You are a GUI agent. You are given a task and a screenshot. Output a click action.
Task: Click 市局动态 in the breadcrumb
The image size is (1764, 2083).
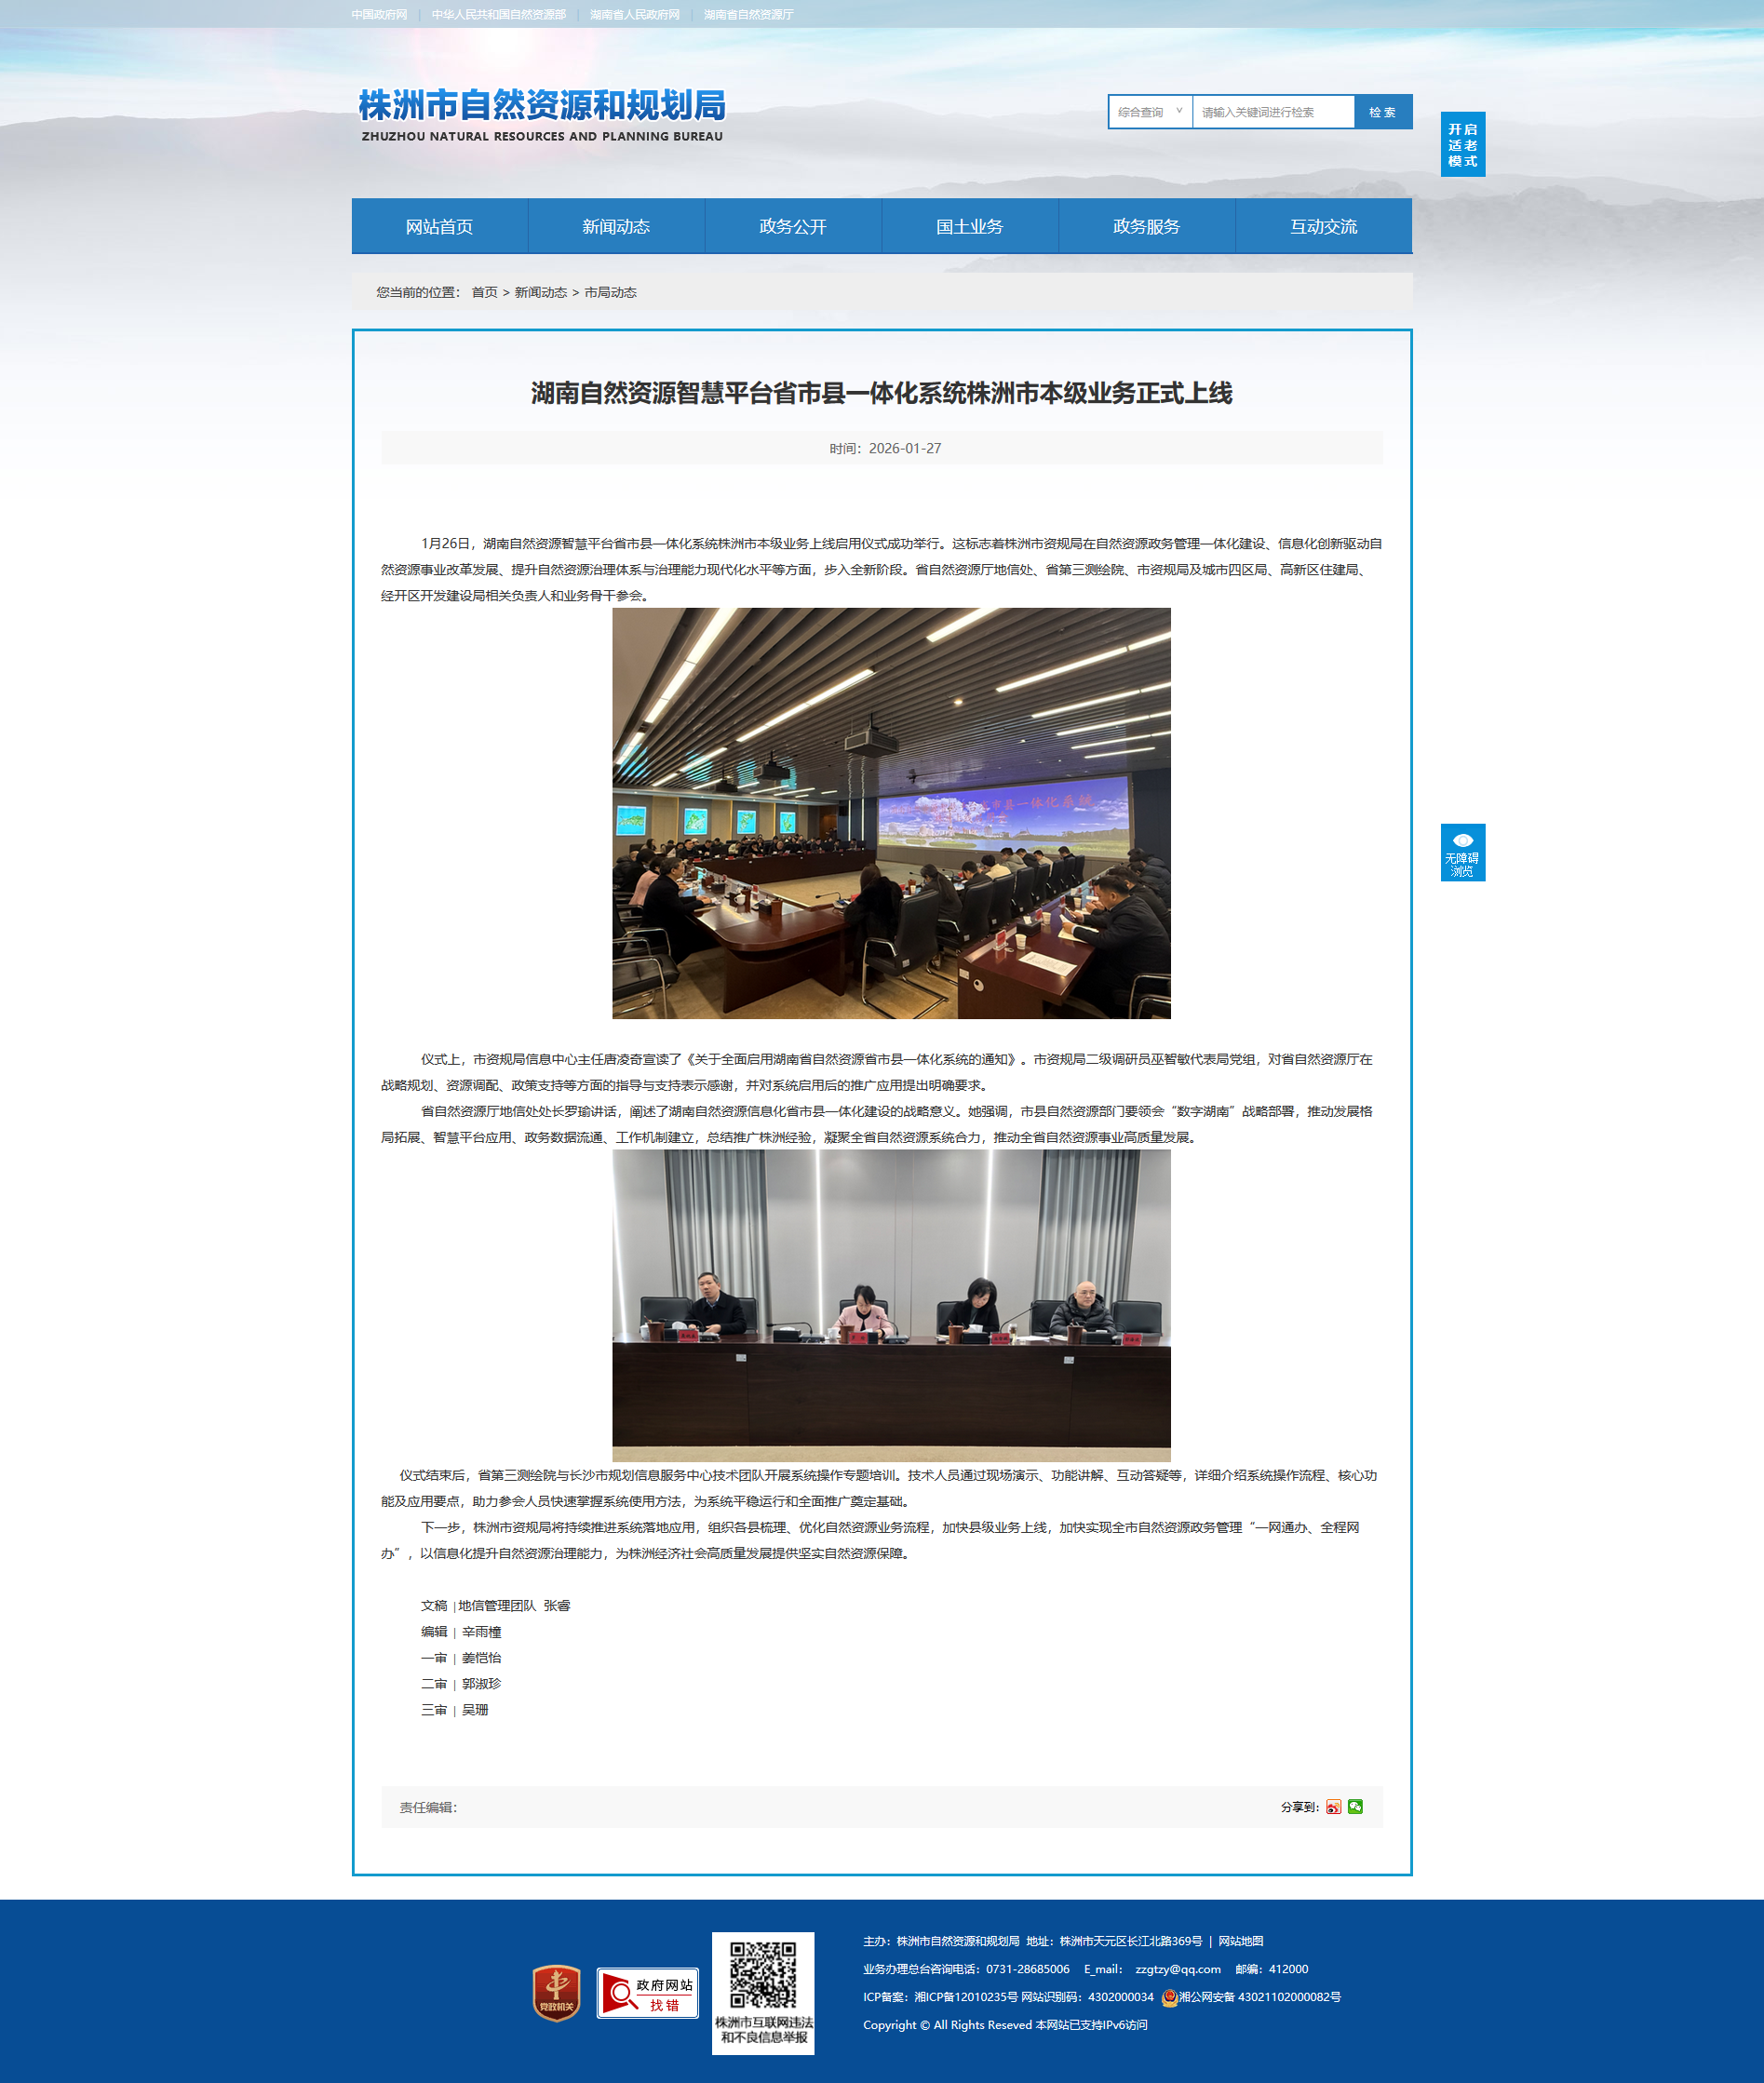coord(610,292)
